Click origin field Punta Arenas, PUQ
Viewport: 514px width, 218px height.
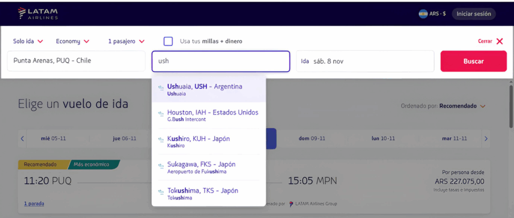[76, 61]
